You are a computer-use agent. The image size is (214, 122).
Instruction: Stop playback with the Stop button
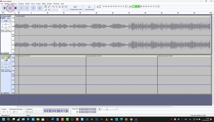pyautogui.click(x=16, y=8)
